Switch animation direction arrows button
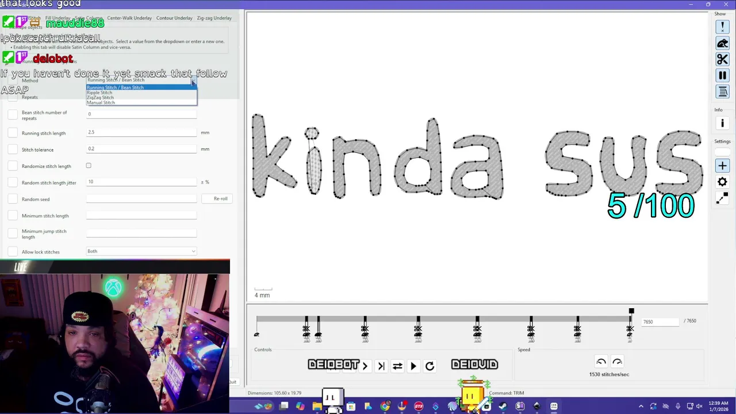The image size is (736, 414). 397,366
